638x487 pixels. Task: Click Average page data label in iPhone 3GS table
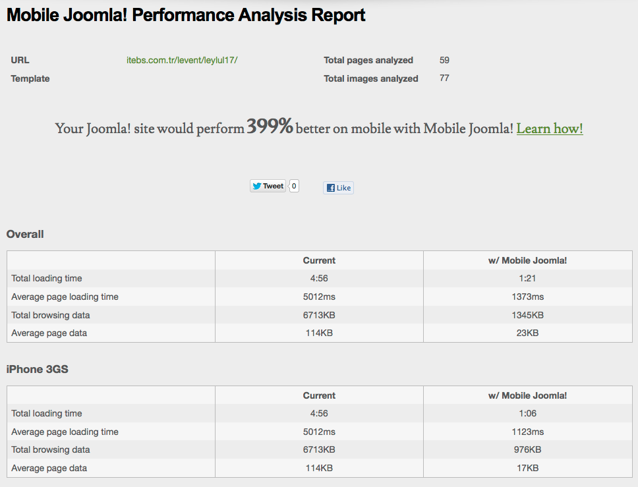49,468
